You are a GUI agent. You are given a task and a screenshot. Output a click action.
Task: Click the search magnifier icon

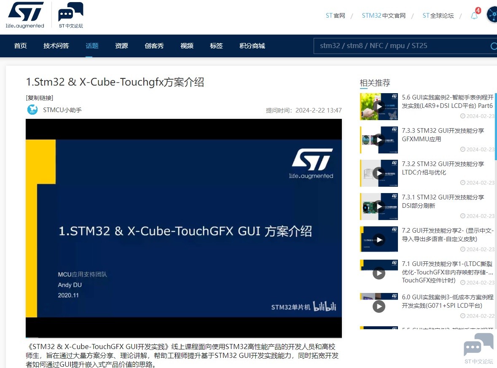pyautogui.click(x=494, y=46)
